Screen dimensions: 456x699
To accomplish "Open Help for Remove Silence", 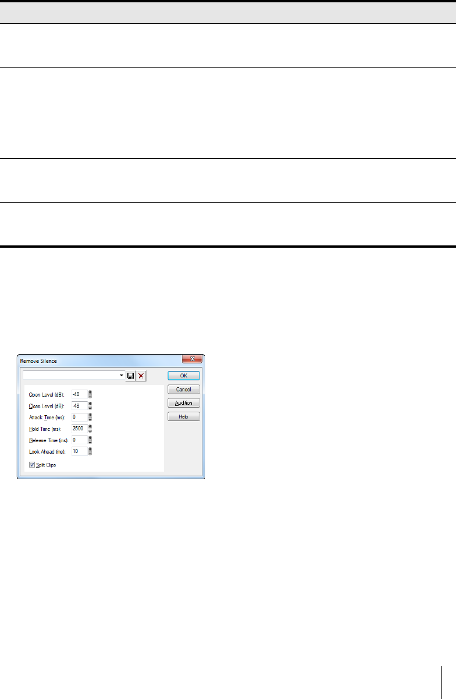I will [x=184, y=416].
